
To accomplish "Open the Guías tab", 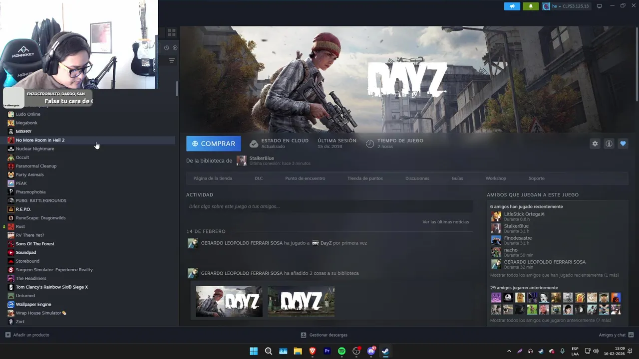I will (457, 179).
